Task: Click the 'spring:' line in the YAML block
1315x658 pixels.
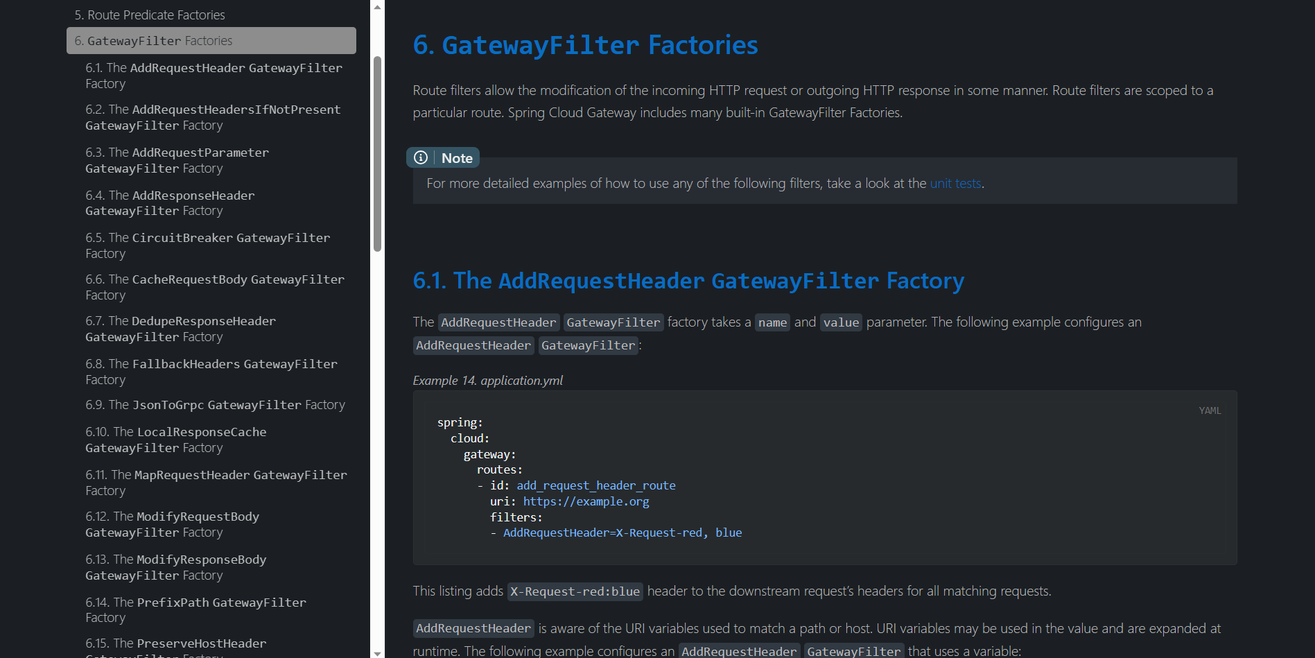Action: click(460, 422)
